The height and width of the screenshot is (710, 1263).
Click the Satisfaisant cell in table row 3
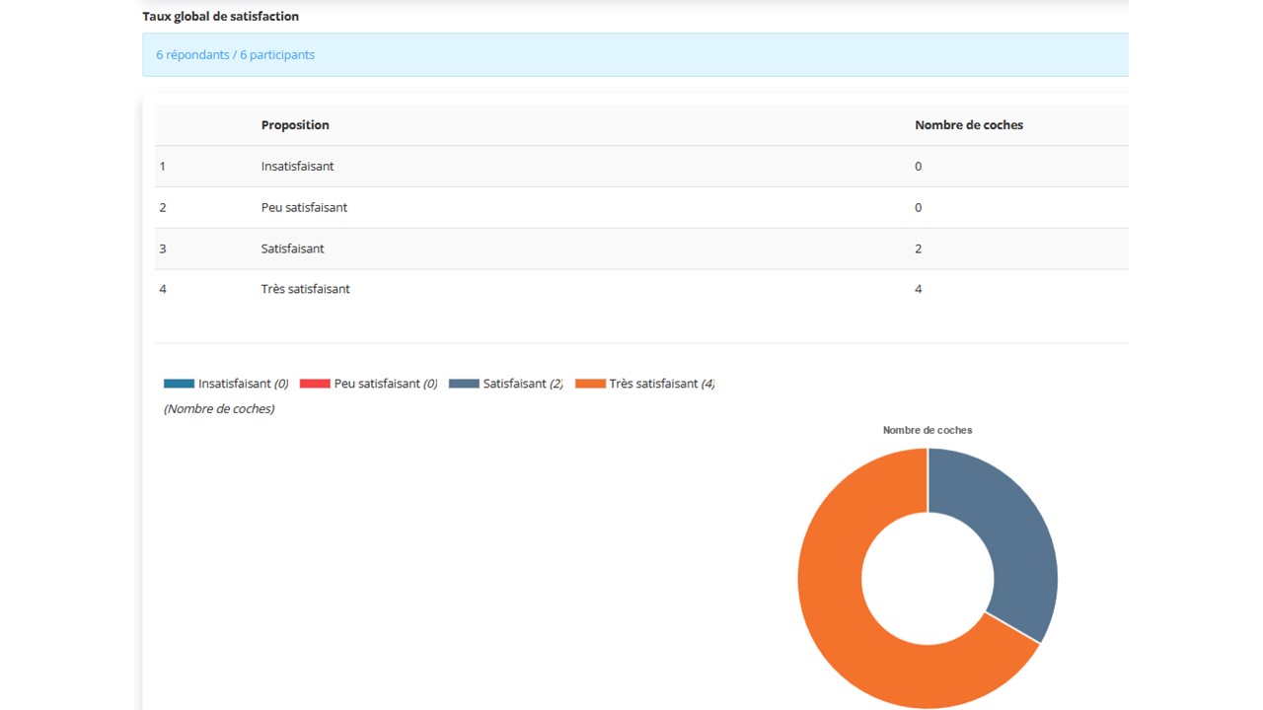point(292,248)
